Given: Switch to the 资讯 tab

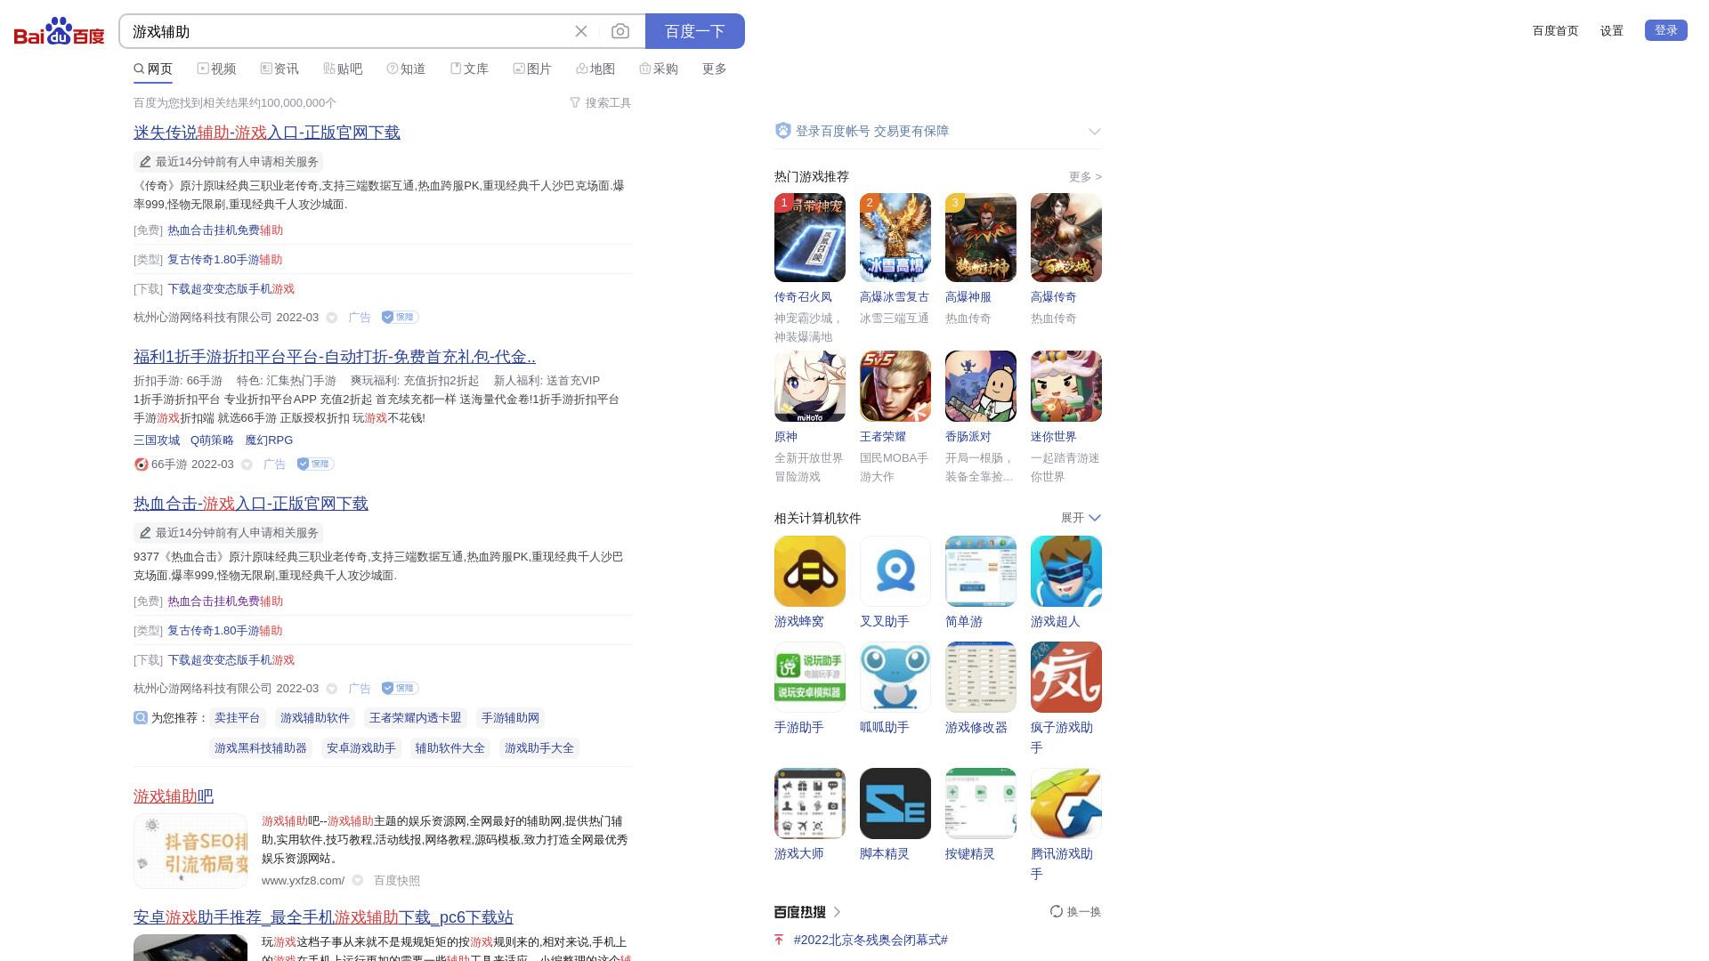Looking at the screenshot, I should 279,69.
